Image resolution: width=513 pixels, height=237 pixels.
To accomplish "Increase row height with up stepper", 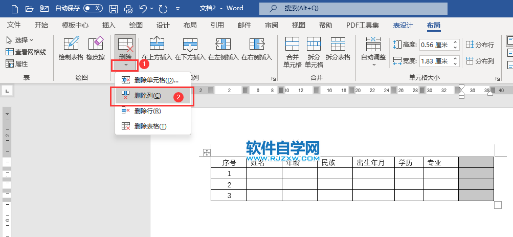I will pos(455,42).
